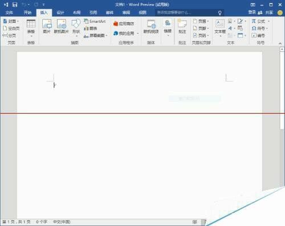
Task: Insert a picture (图片) from file
Action: coord(47,26)
